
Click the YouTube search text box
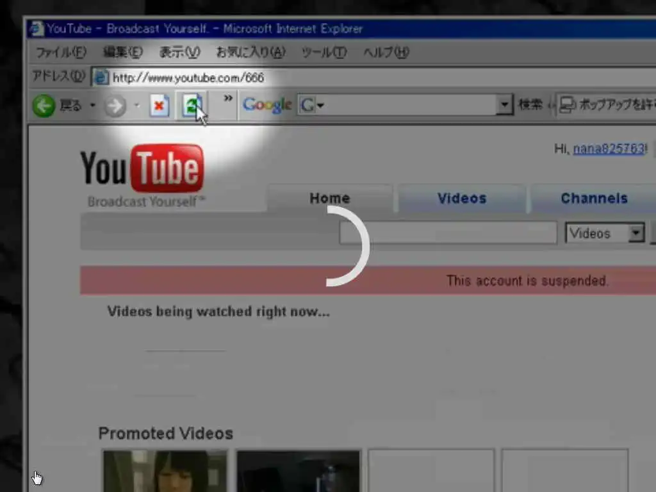(x=448, y=233)
